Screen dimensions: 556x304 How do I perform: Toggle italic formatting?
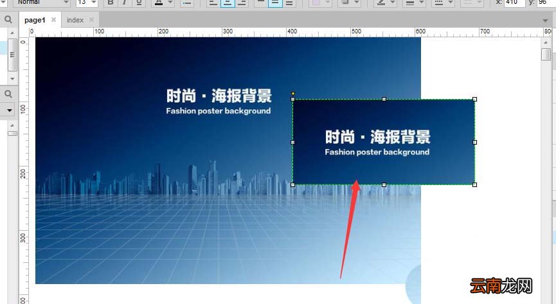click(125, 3)
